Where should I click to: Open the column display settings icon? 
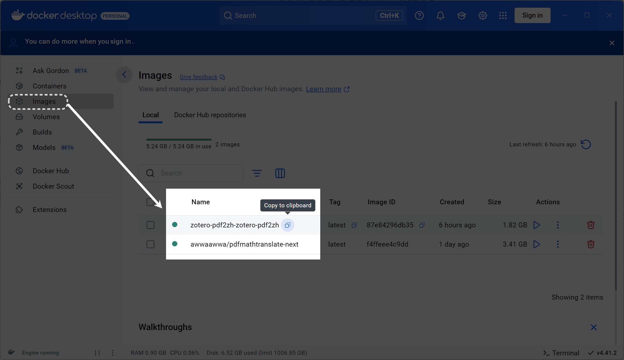tap(280, 173)
